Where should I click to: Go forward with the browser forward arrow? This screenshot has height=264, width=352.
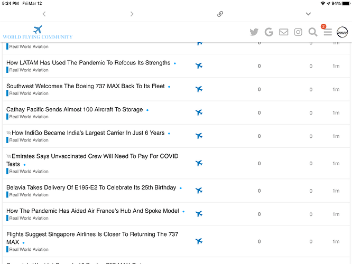(132, 14)
